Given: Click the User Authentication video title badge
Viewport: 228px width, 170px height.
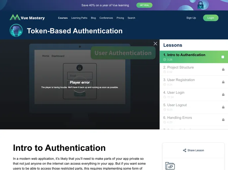Looking at the screenshot, I should click(123, 53).
